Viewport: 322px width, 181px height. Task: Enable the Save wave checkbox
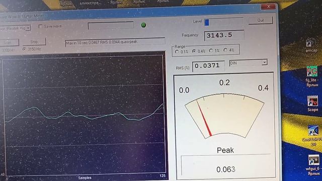pyautogui.click(x=40, y=26)
